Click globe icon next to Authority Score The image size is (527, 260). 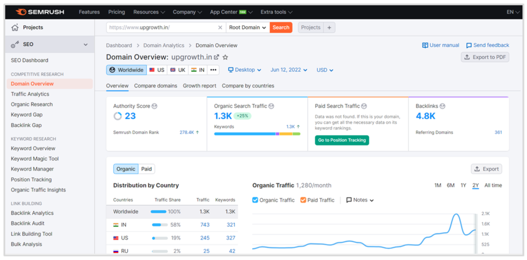click(154, 106)
